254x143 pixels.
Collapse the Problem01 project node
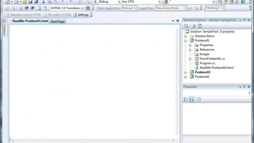[x=185, y=41]
